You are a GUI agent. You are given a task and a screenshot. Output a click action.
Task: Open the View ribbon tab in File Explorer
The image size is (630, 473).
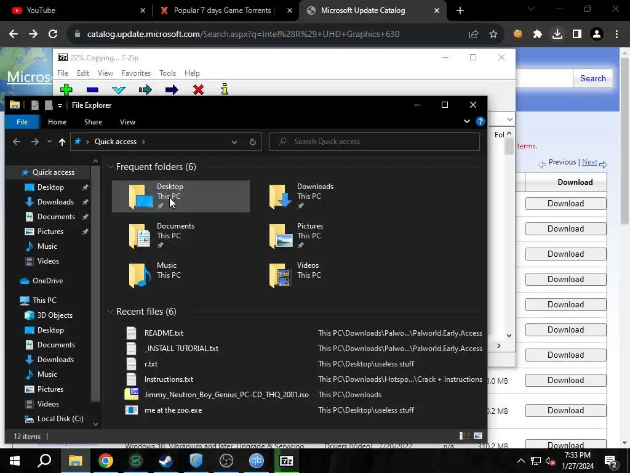[127, 122]
